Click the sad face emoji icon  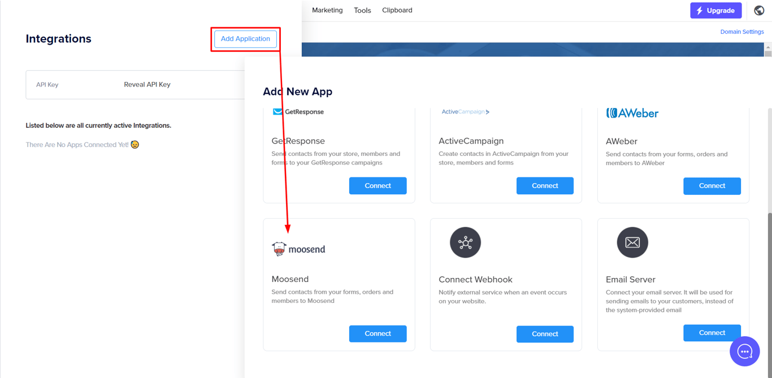point(135,145)
